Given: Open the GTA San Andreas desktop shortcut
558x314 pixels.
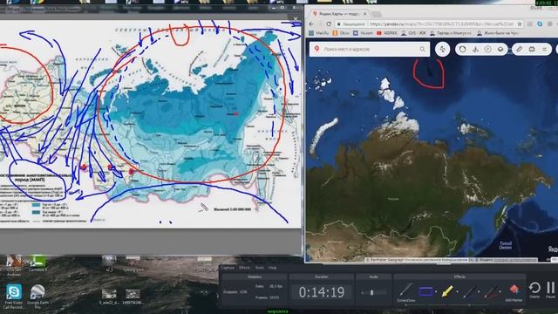Looking at the screenshot, I should (14, 265).
